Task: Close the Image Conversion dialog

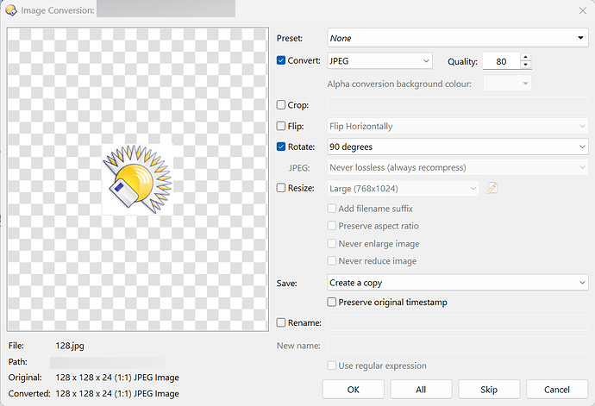Action: [x=582, y=10]
